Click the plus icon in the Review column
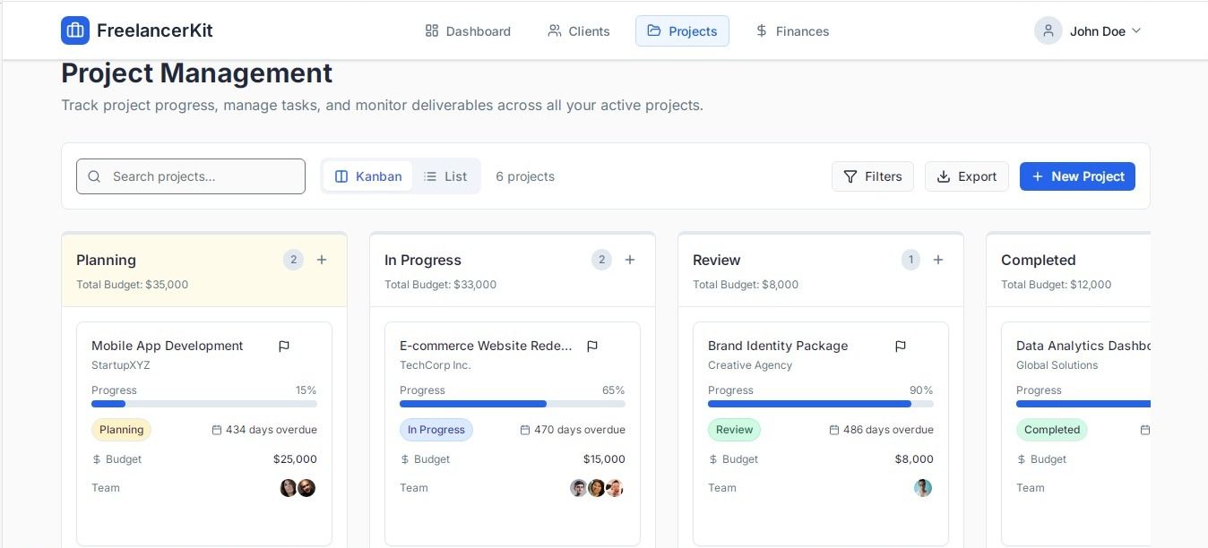This screenshot has height=548, width=1208. tap(938, 260)
